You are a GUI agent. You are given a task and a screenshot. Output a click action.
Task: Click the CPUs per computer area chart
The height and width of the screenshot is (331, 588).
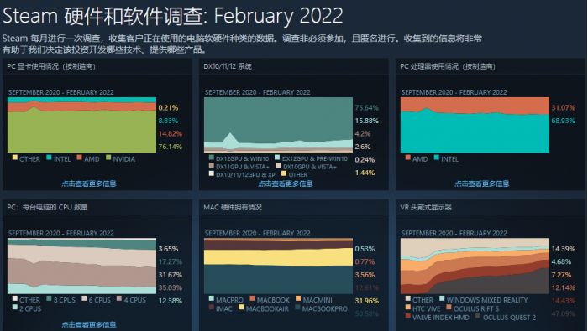pyautogui.click(x=81, y=266)
